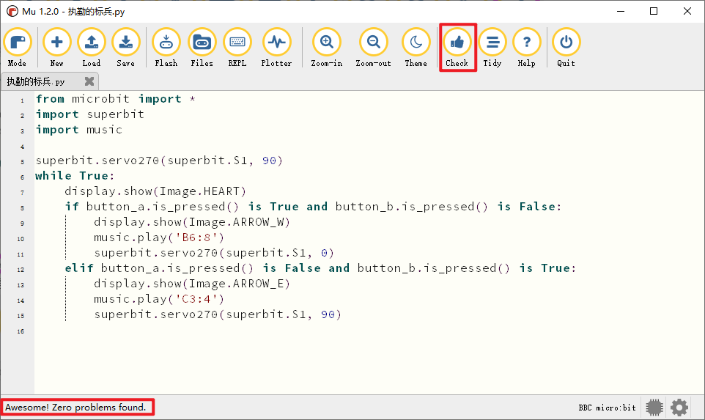705x420 pixels.
Task: Click the microchip device status icon
Action: coord(654,408)
